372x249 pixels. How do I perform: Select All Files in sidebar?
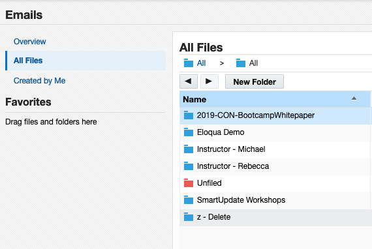click(85, 61)
